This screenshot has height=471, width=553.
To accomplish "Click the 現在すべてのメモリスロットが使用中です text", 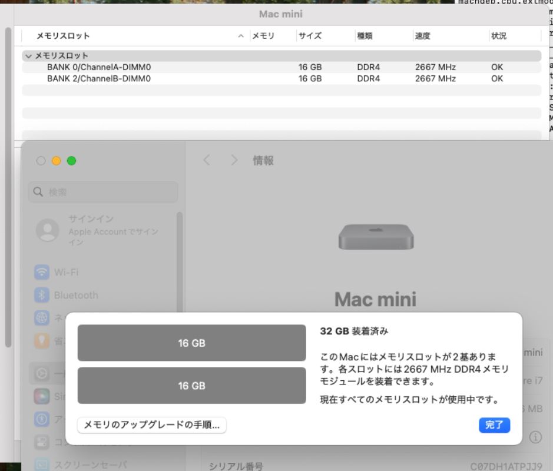I will (409, 399).
